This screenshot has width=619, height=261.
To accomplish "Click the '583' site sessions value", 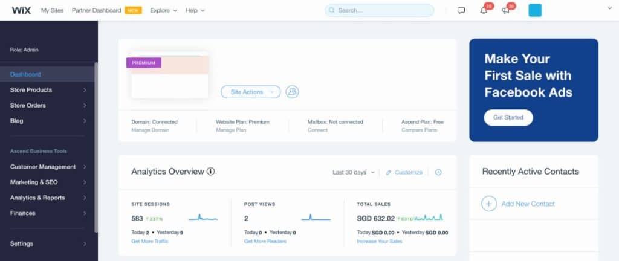I will pos(137,218).
